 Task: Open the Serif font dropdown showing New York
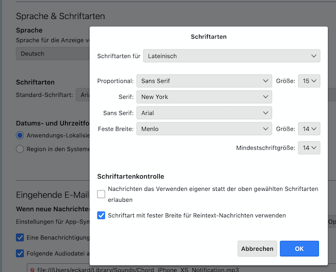204,97
